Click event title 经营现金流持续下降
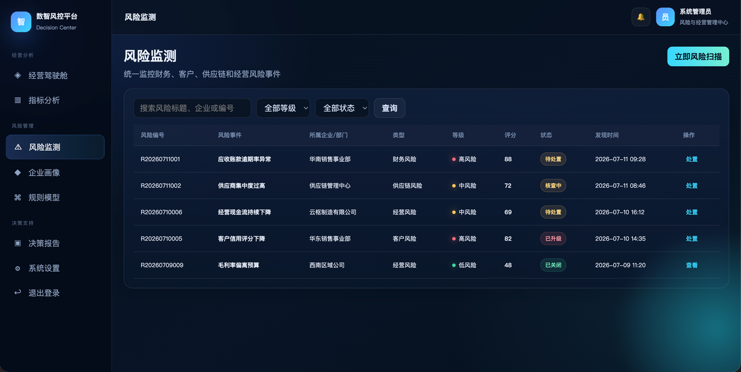Image resolution: width=741 pixels, height=372 pixels. (x=244, y=212)
